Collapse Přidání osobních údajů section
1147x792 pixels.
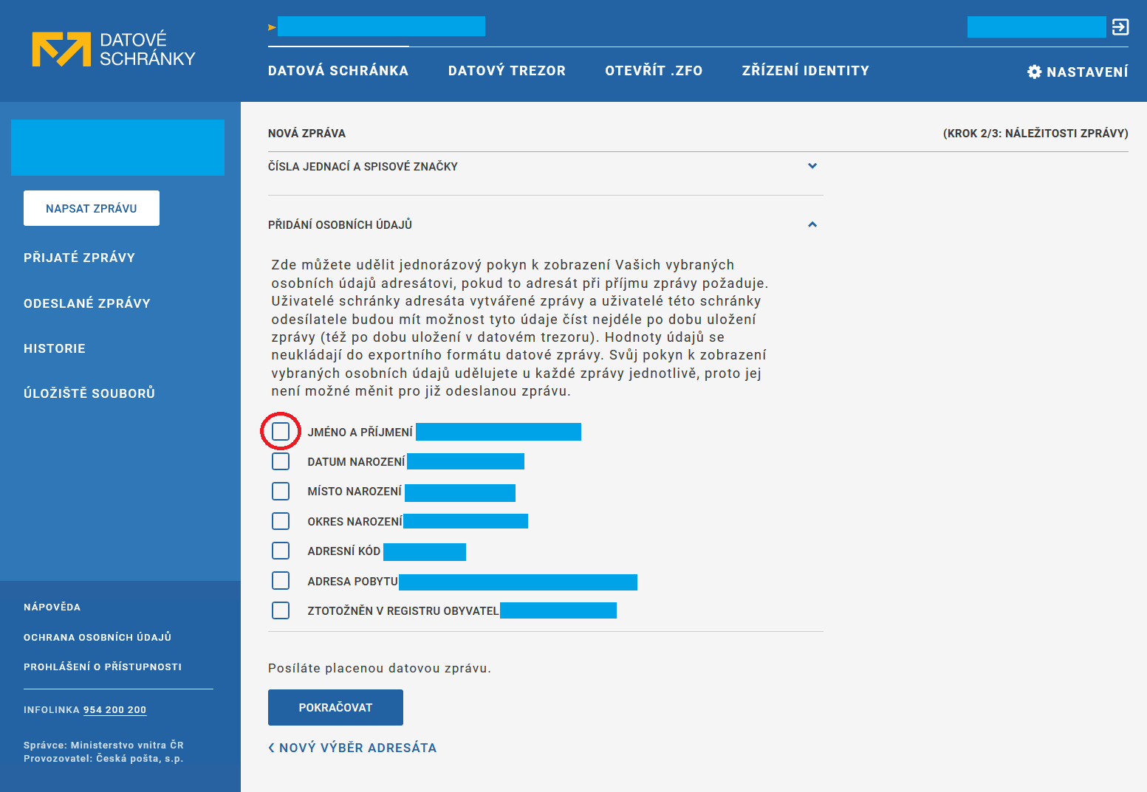point(812,224)
